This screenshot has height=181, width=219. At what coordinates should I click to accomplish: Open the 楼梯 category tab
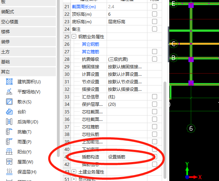28,32
